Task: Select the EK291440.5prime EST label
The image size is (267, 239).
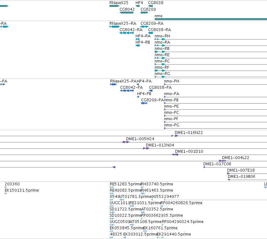Action: 174,234
